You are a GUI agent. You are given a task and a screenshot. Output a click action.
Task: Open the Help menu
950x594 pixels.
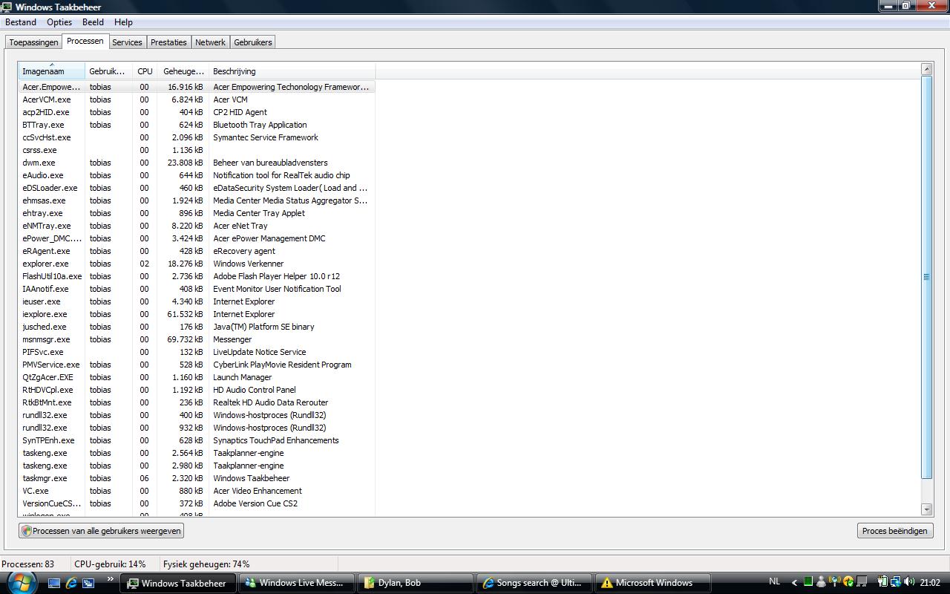123,22
